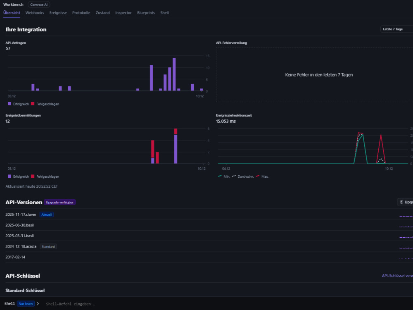This screenshot has height=310, width=413.
Task: Click the sparkline for 2025-11-17.clover row
Action: click(x=406, y=216)
